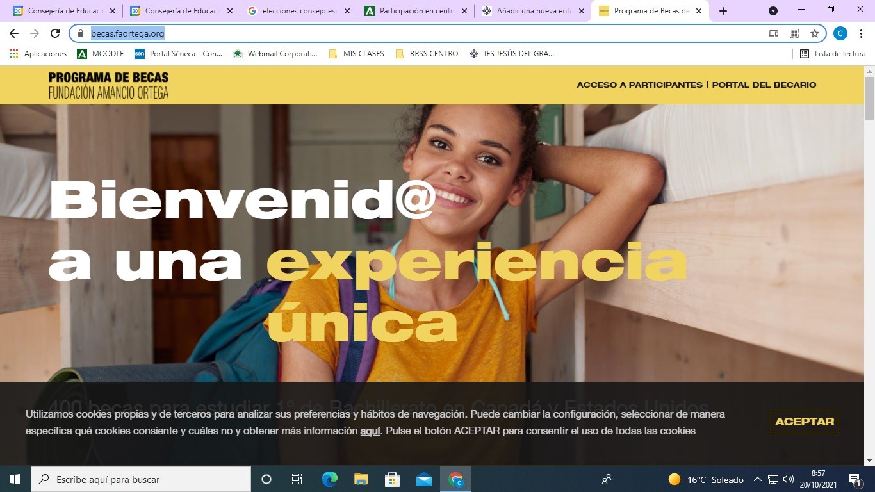Open the IES JESÚS DEL GRAN bookmark
875x492 pixels.
tap(511, 54)
